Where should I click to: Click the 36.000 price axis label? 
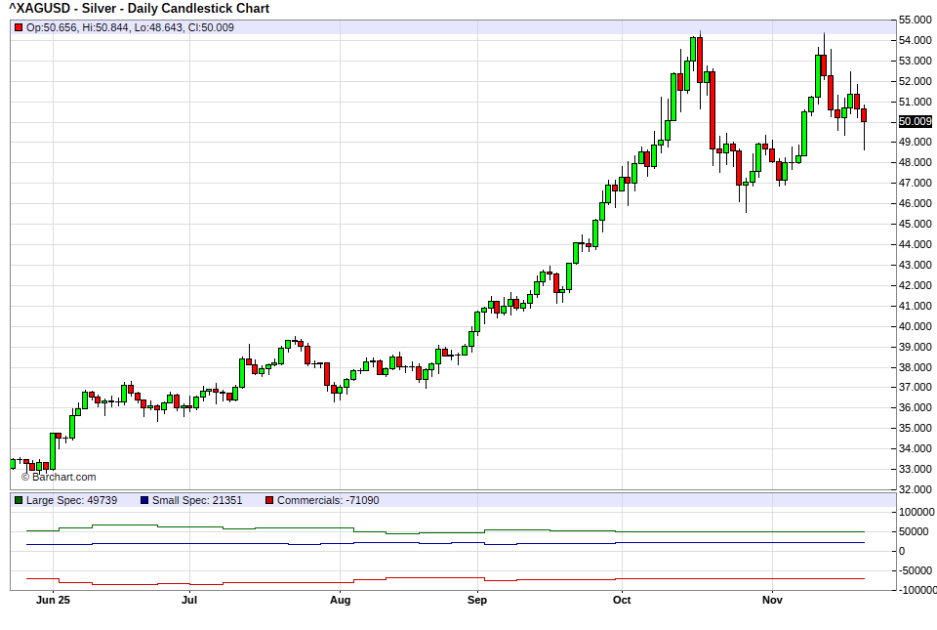[x=915, y=407]
